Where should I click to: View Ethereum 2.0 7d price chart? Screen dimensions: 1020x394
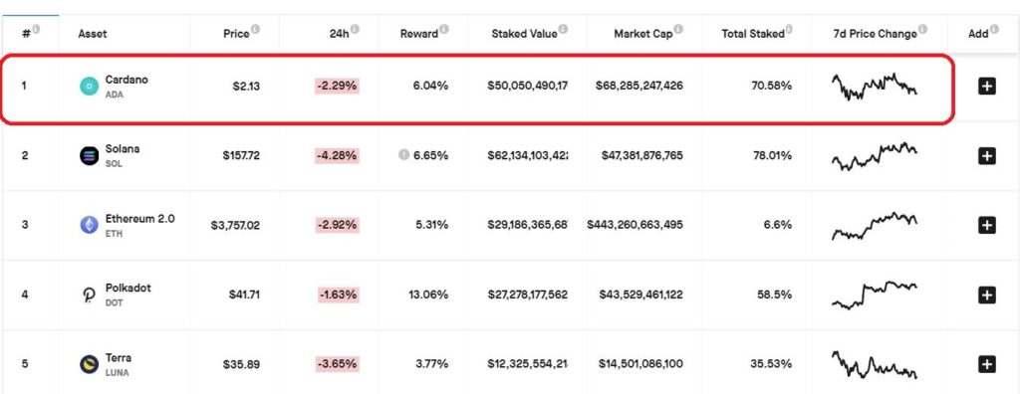pyautogui.click(x=875, y=226)
